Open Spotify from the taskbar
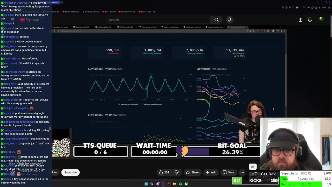This screenshot has height=187, width=332. 180,184
